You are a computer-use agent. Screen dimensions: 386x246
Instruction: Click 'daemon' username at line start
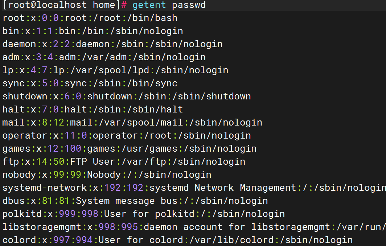tap(19, 44)
